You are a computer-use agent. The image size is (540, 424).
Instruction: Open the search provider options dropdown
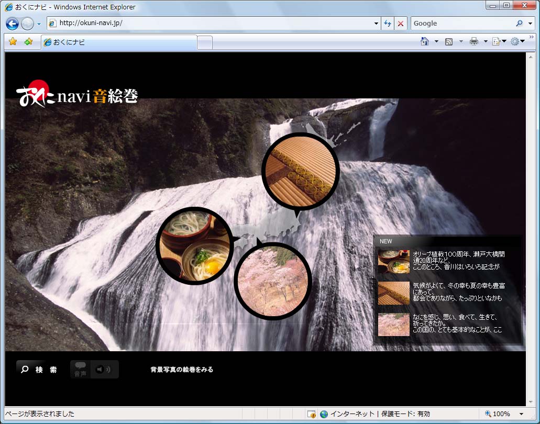coord(530,24)
